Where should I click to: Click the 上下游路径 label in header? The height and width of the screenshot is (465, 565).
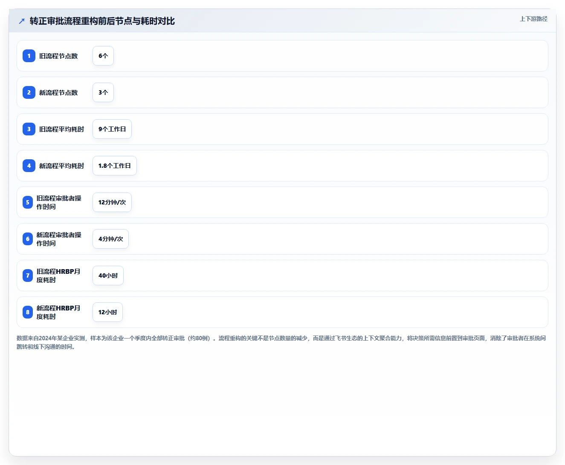click(x=533, y=19)
